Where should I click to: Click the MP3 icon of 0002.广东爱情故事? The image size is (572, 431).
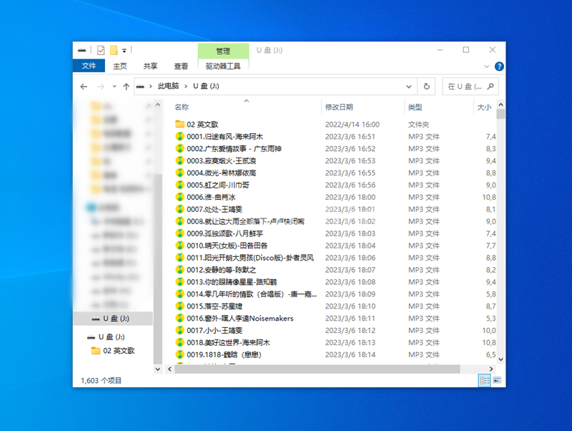[179, 149]
